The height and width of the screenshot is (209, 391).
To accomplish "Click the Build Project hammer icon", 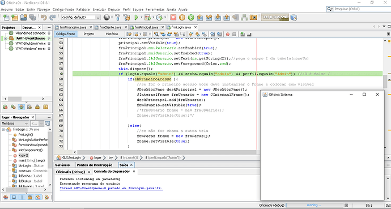I will tap(118, 18).
